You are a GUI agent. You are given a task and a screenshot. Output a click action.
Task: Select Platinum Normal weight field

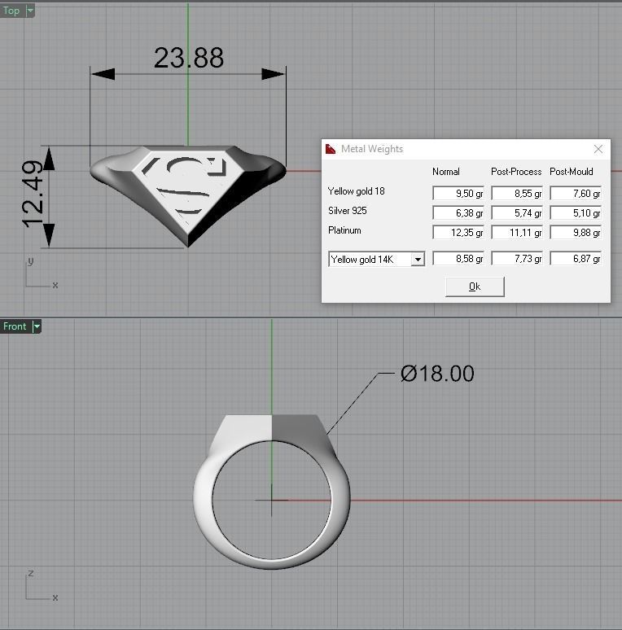(x=458, y=232)
